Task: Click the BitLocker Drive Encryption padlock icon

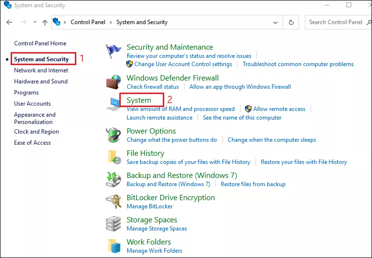Action: (114, 202)
